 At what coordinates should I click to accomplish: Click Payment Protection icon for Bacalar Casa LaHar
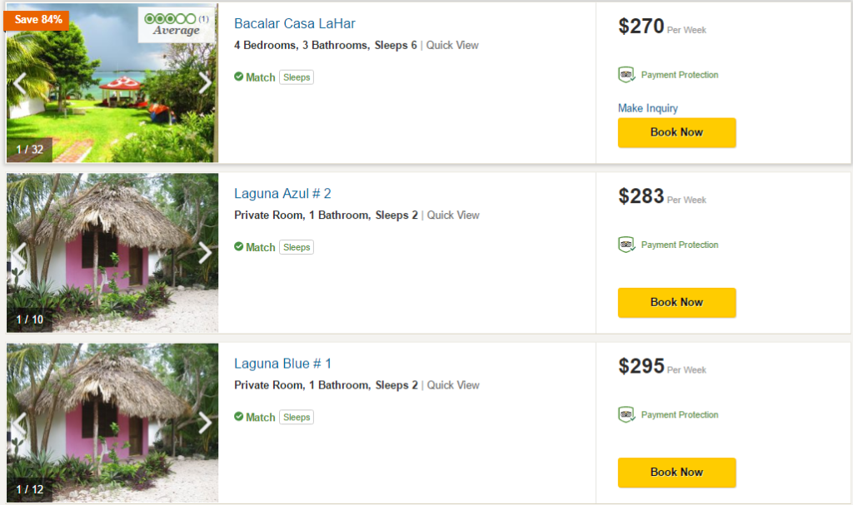coord(626,75)
